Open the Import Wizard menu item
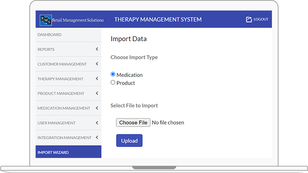 pos(68,152)
